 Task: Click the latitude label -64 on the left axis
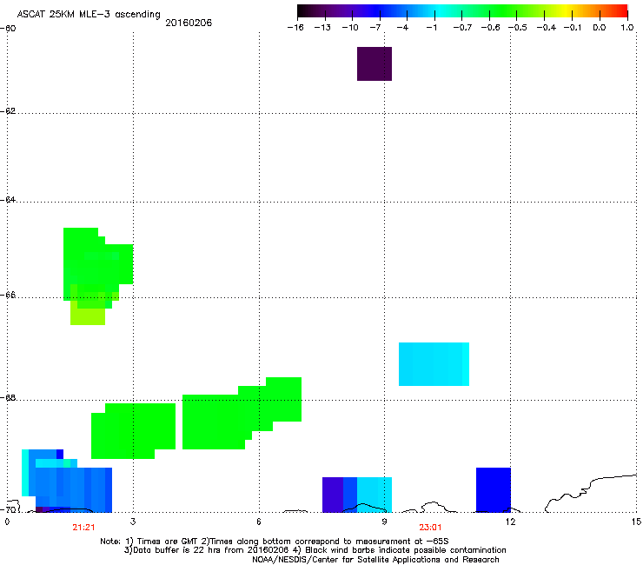pyautogui.click(x=8, y=199)
